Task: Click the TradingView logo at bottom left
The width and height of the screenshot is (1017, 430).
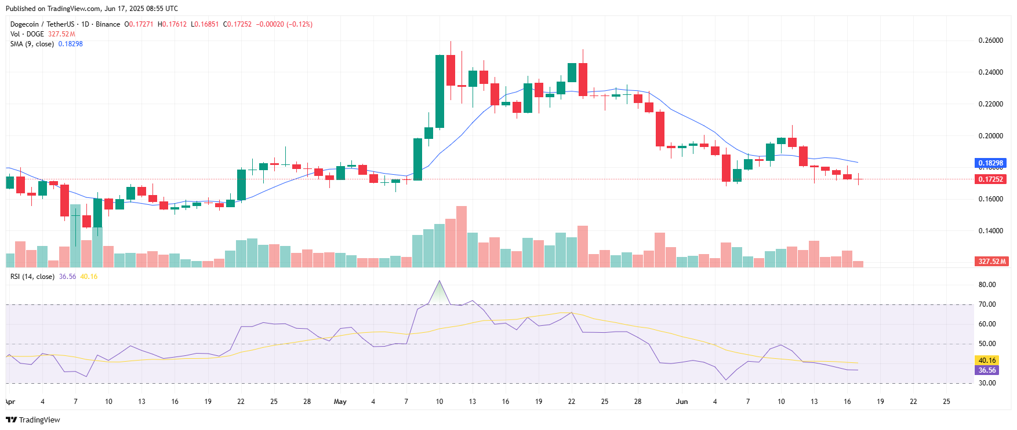Action: click(33, 420)
